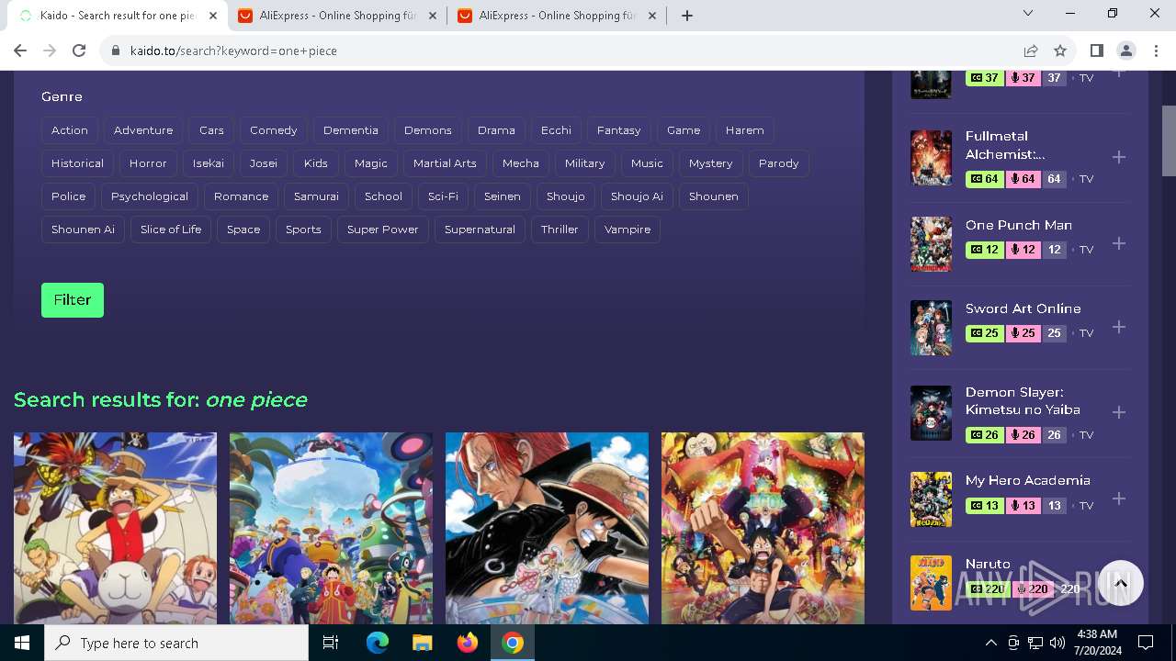Open the One Piece Stampede poster
The width and height of the screenshot is (1176, 661).
point(763,529)
